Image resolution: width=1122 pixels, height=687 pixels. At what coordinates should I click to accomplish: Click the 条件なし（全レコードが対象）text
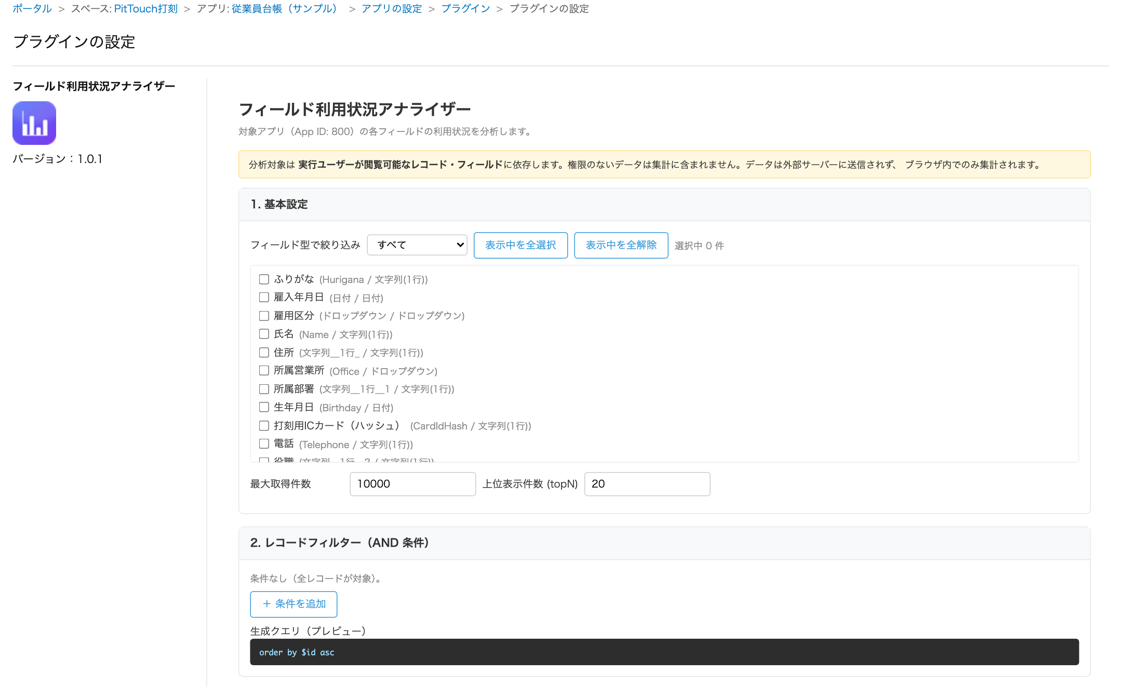(317, 578)
